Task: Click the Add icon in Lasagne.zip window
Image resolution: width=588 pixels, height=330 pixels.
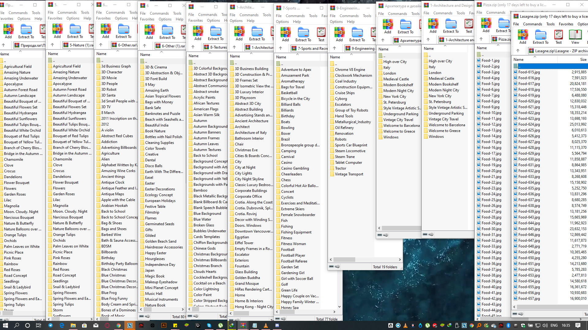Action: click(x=522, y=37)
